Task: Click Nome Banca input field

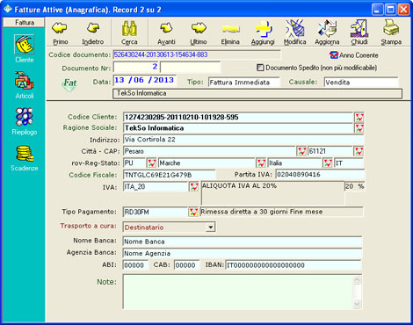Action: [x=243, y=242]
